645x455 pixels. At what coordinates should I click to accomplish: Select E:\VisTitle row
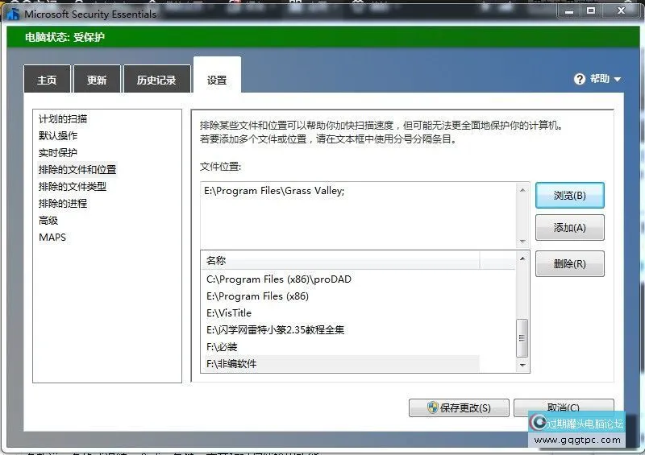(340, 312)
